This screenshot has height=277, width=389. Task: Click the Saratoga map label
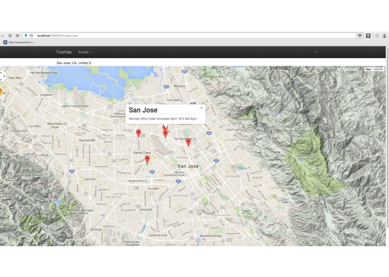[96, 229]
